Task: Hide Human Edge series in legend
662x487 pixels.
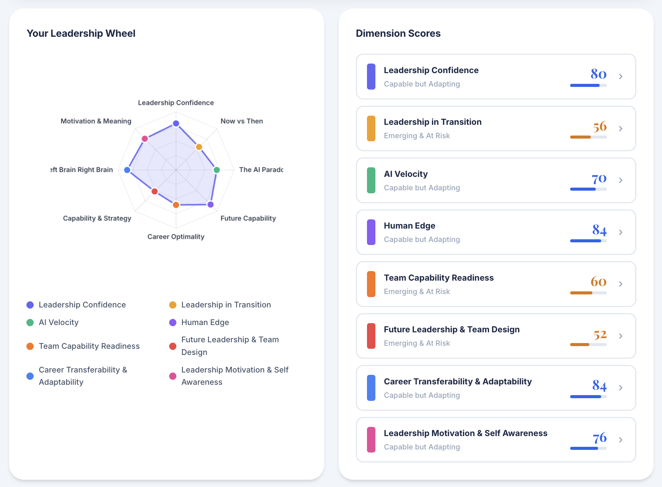Action: coord(205,322)
